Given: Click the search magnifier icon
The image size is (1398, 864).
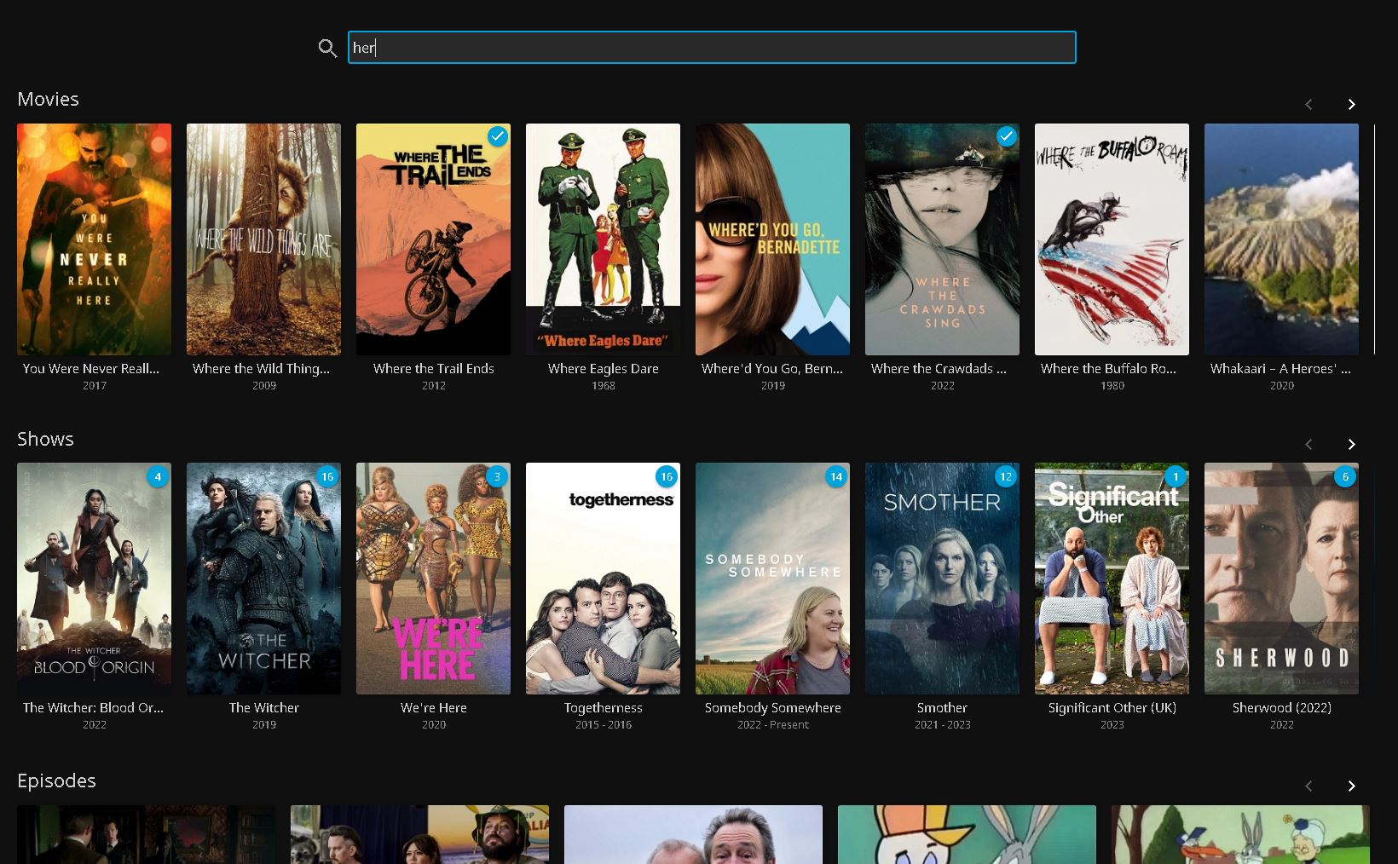Looking at the screenshot, I should click(x=327, y=48).
